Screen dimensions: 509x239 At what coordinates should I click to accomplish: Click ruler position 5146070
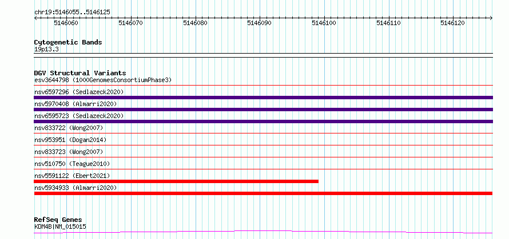(x=130, y=23)
